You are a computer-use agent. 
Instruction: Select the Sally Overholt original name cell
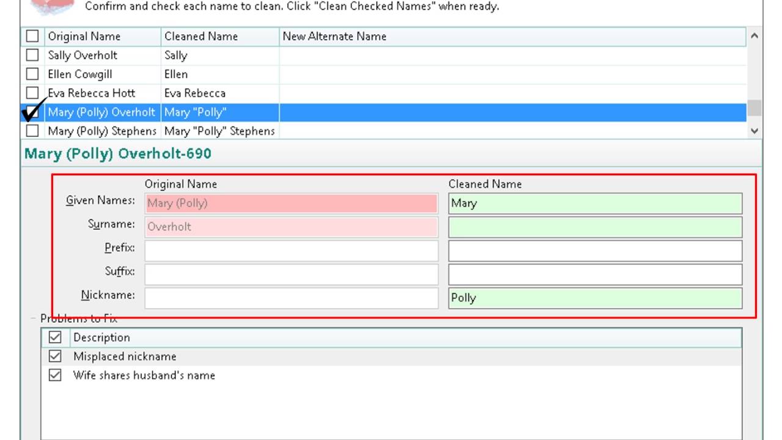[x=103, y=55]
